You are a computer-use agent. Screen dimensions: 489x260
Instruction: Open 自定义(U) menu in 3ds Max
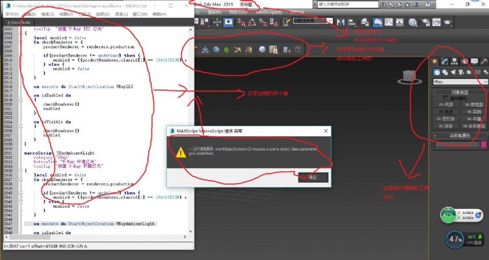(238, 12)
